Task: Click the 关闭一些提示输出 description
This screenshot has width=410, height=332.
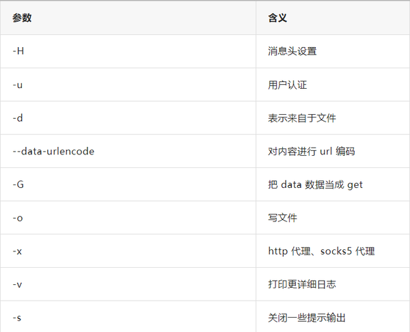Action: coord(306,318)
